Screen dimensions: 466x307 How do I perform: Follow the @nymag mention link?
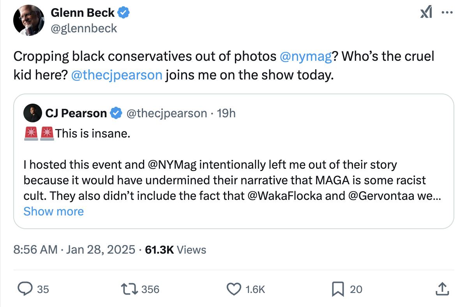pos(305,57)
